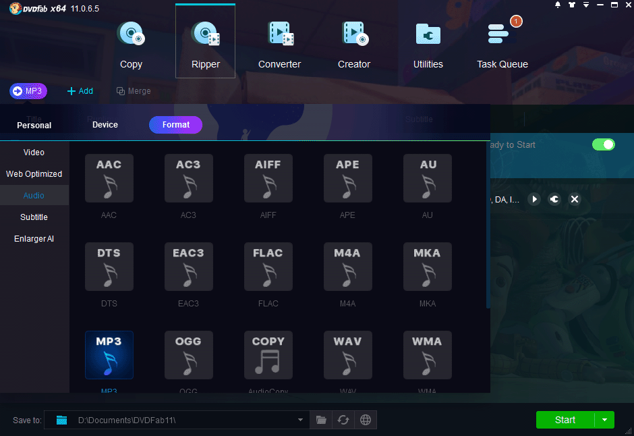
Task: Select the MP3 audio format
Action: click(x=109, y=355)
